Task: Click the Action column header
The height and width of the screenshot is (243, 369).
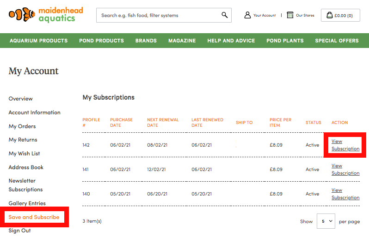Action: tap(339, 123)
